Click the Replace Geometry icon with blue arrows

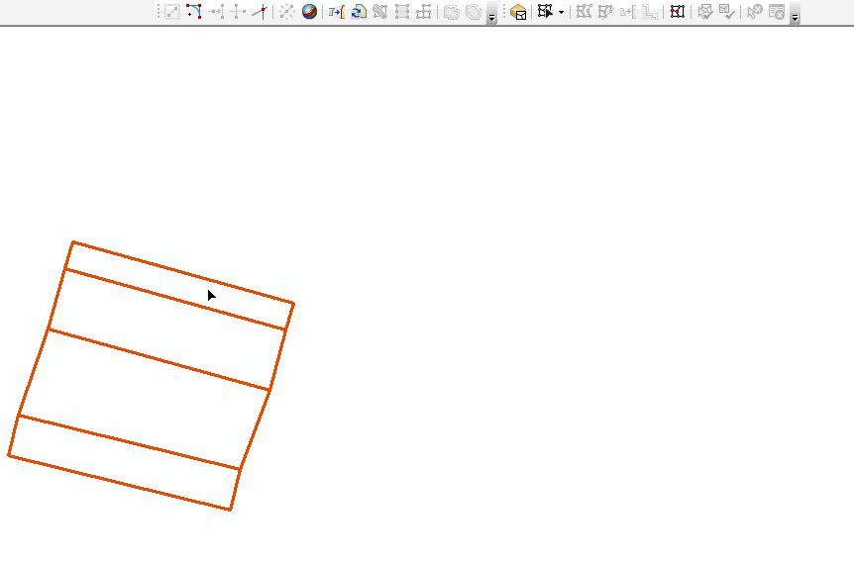tap(359, 12)
